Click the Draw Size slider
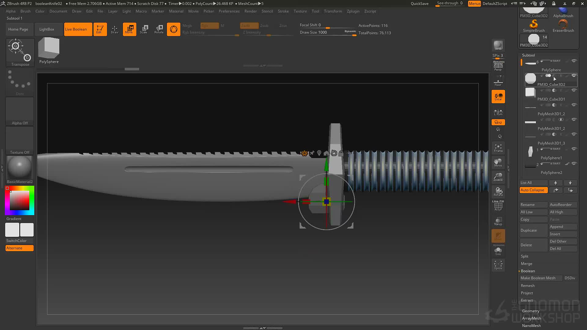Viewport: 587px width, 330px height. point(327,32)
